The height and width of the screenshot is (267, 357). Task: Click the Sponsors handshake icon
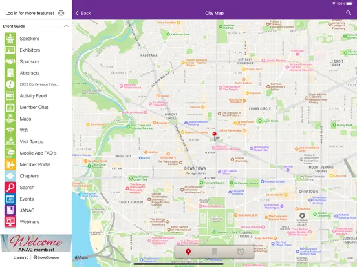(x=10, y=61)
